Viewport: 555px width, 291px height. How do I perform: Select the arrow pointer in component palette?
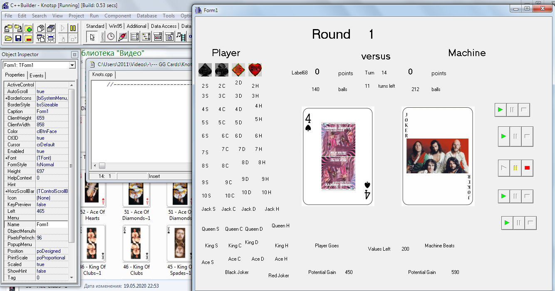coord(92,37)
